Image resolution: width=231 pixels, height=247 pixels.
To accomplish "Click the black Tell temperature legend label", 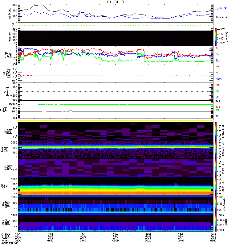I will 217,101.
